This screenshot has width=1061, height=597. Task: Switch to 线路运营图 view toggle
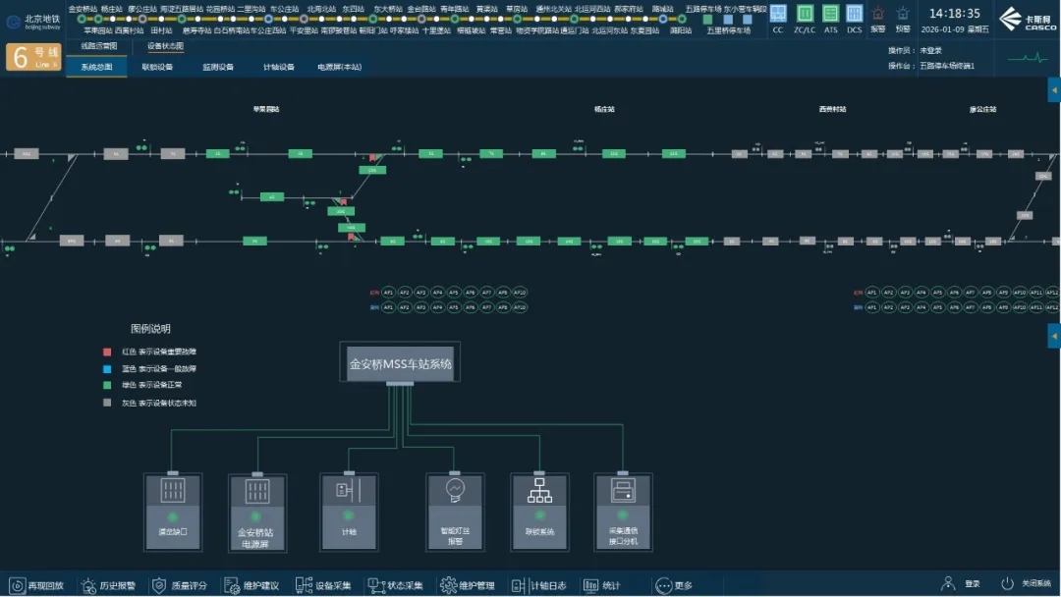pyautogui.click(x=98, y=46)
